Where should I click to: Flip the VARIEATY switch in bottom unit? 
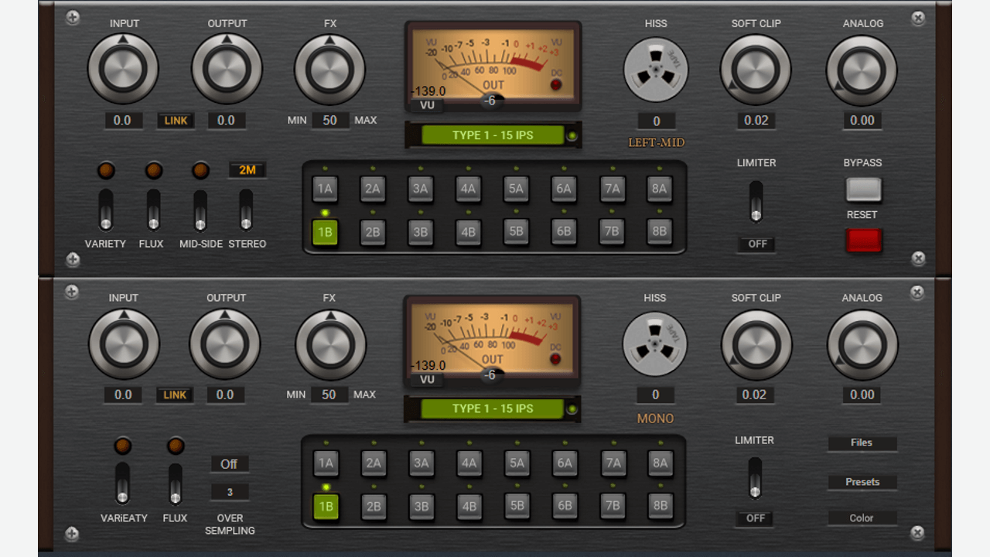pyautogui.click(x=122, y=484)
